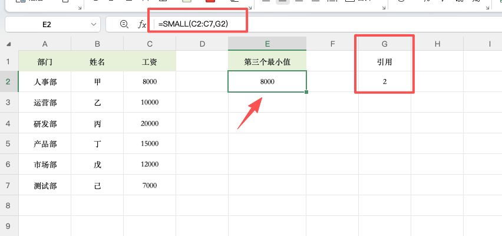Click the 工资 header cell

pos(150,61)
